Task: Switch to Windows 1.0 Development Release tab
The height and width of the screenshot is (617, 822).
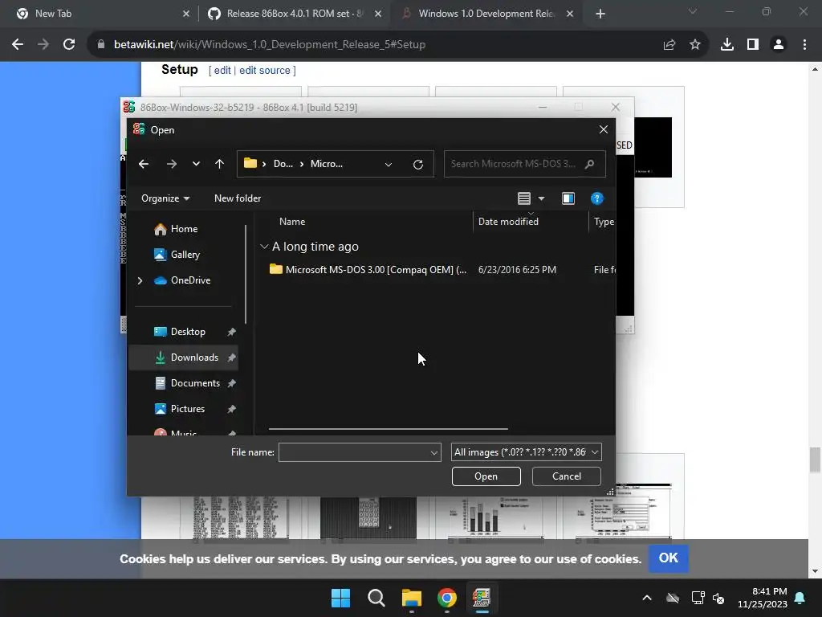Action: pos(486,14)
